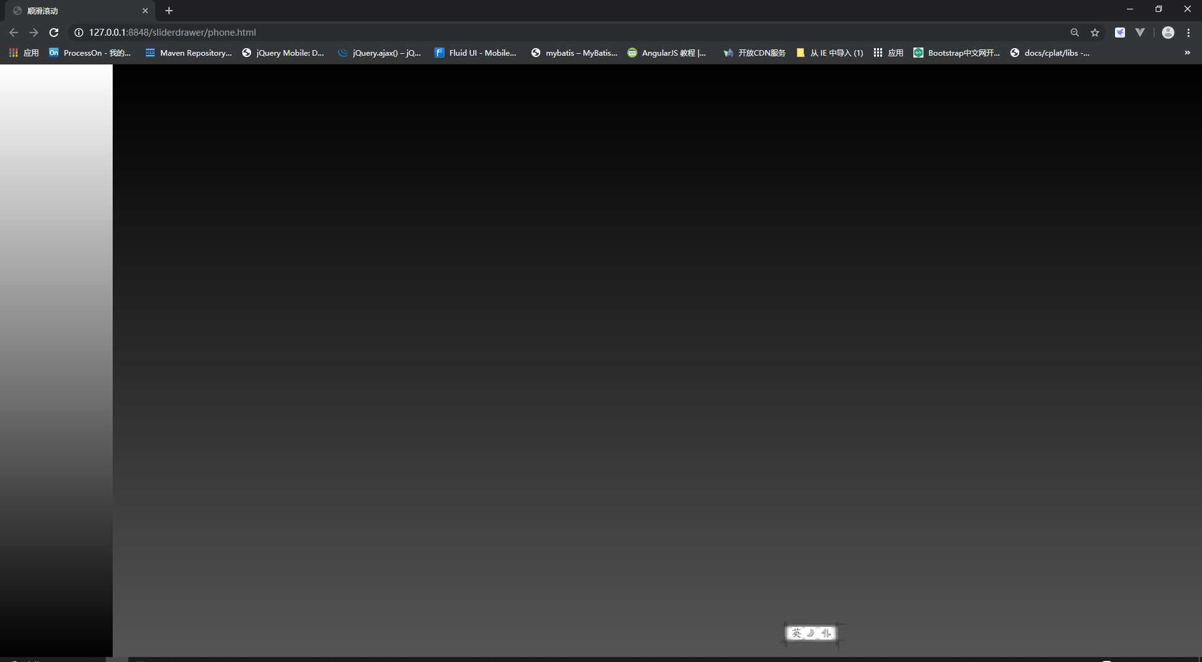This screenshot has width=1202, height=662.
Task: Open the jQuery.ajax() bookmark
Action: (x=379, y=53)
